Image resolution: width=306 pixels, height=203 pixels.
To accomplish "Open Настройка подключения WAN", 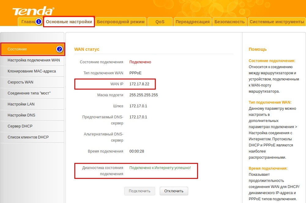I will 32,60.
